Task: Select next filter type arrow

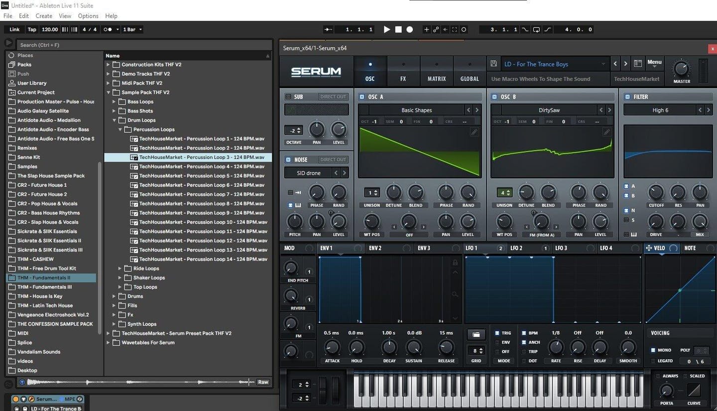Action: [x=709, y=110]
